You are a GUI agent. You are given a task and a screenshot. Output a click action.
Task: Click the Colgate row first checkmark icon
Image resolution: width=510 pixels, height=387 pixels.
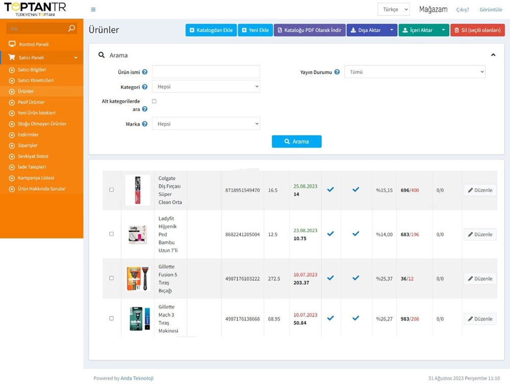(x=330, y=189)
